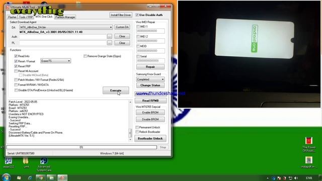Screen dimensions: 322x181
Task: Select the MTK One Click tab
Action: (44, 17)
